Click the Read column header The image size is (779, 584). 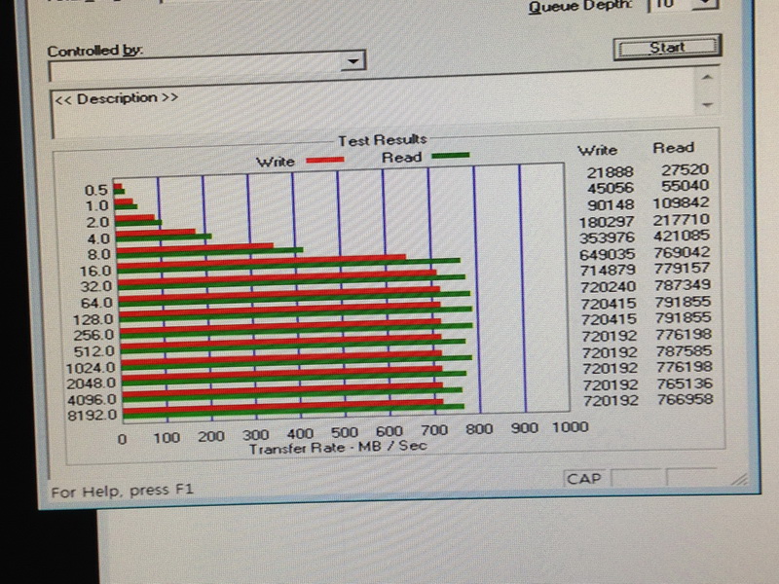click(673, 148)
